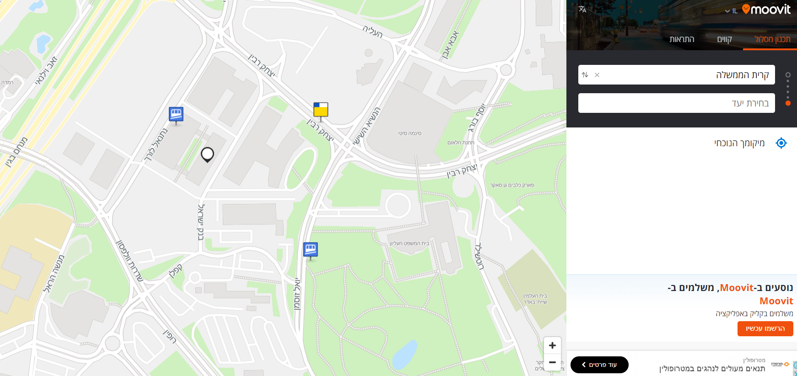Image resolution: width=797 pixels, height=376 pixels.
Task: Click the הרשמו עכשיו signup button
Action: pyautogui.click(x=765, y=328)
